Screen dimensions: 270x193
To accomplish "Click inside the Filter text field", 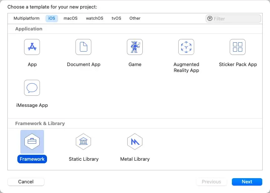I will (236, 19).
